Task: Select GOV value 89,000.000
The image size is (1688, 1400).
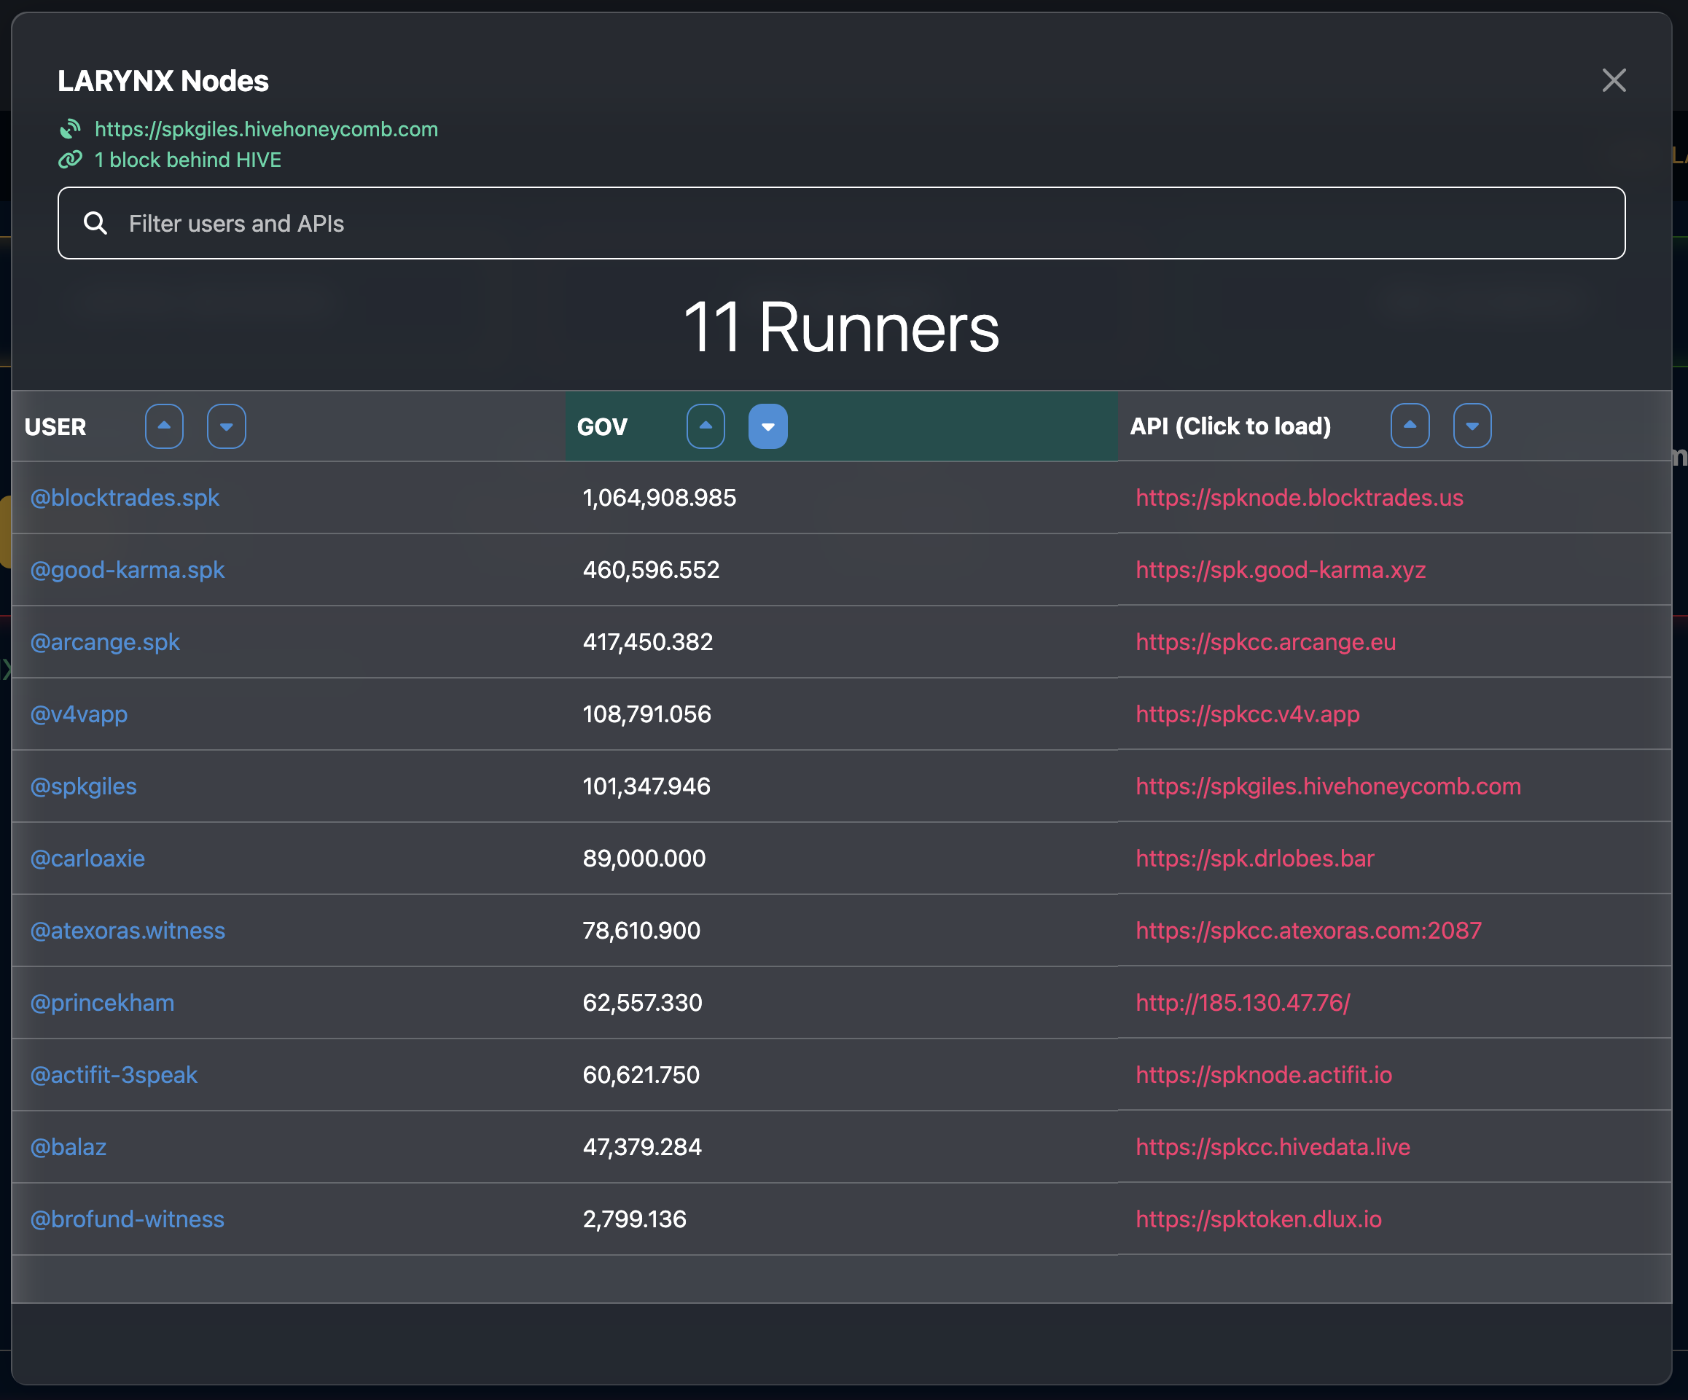Action: tap(644, 859)
